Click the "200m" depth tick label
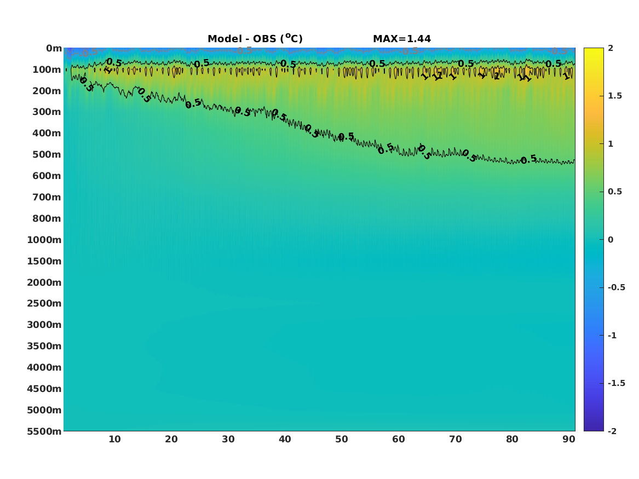The image size is (639, 479). click(47, 91)
